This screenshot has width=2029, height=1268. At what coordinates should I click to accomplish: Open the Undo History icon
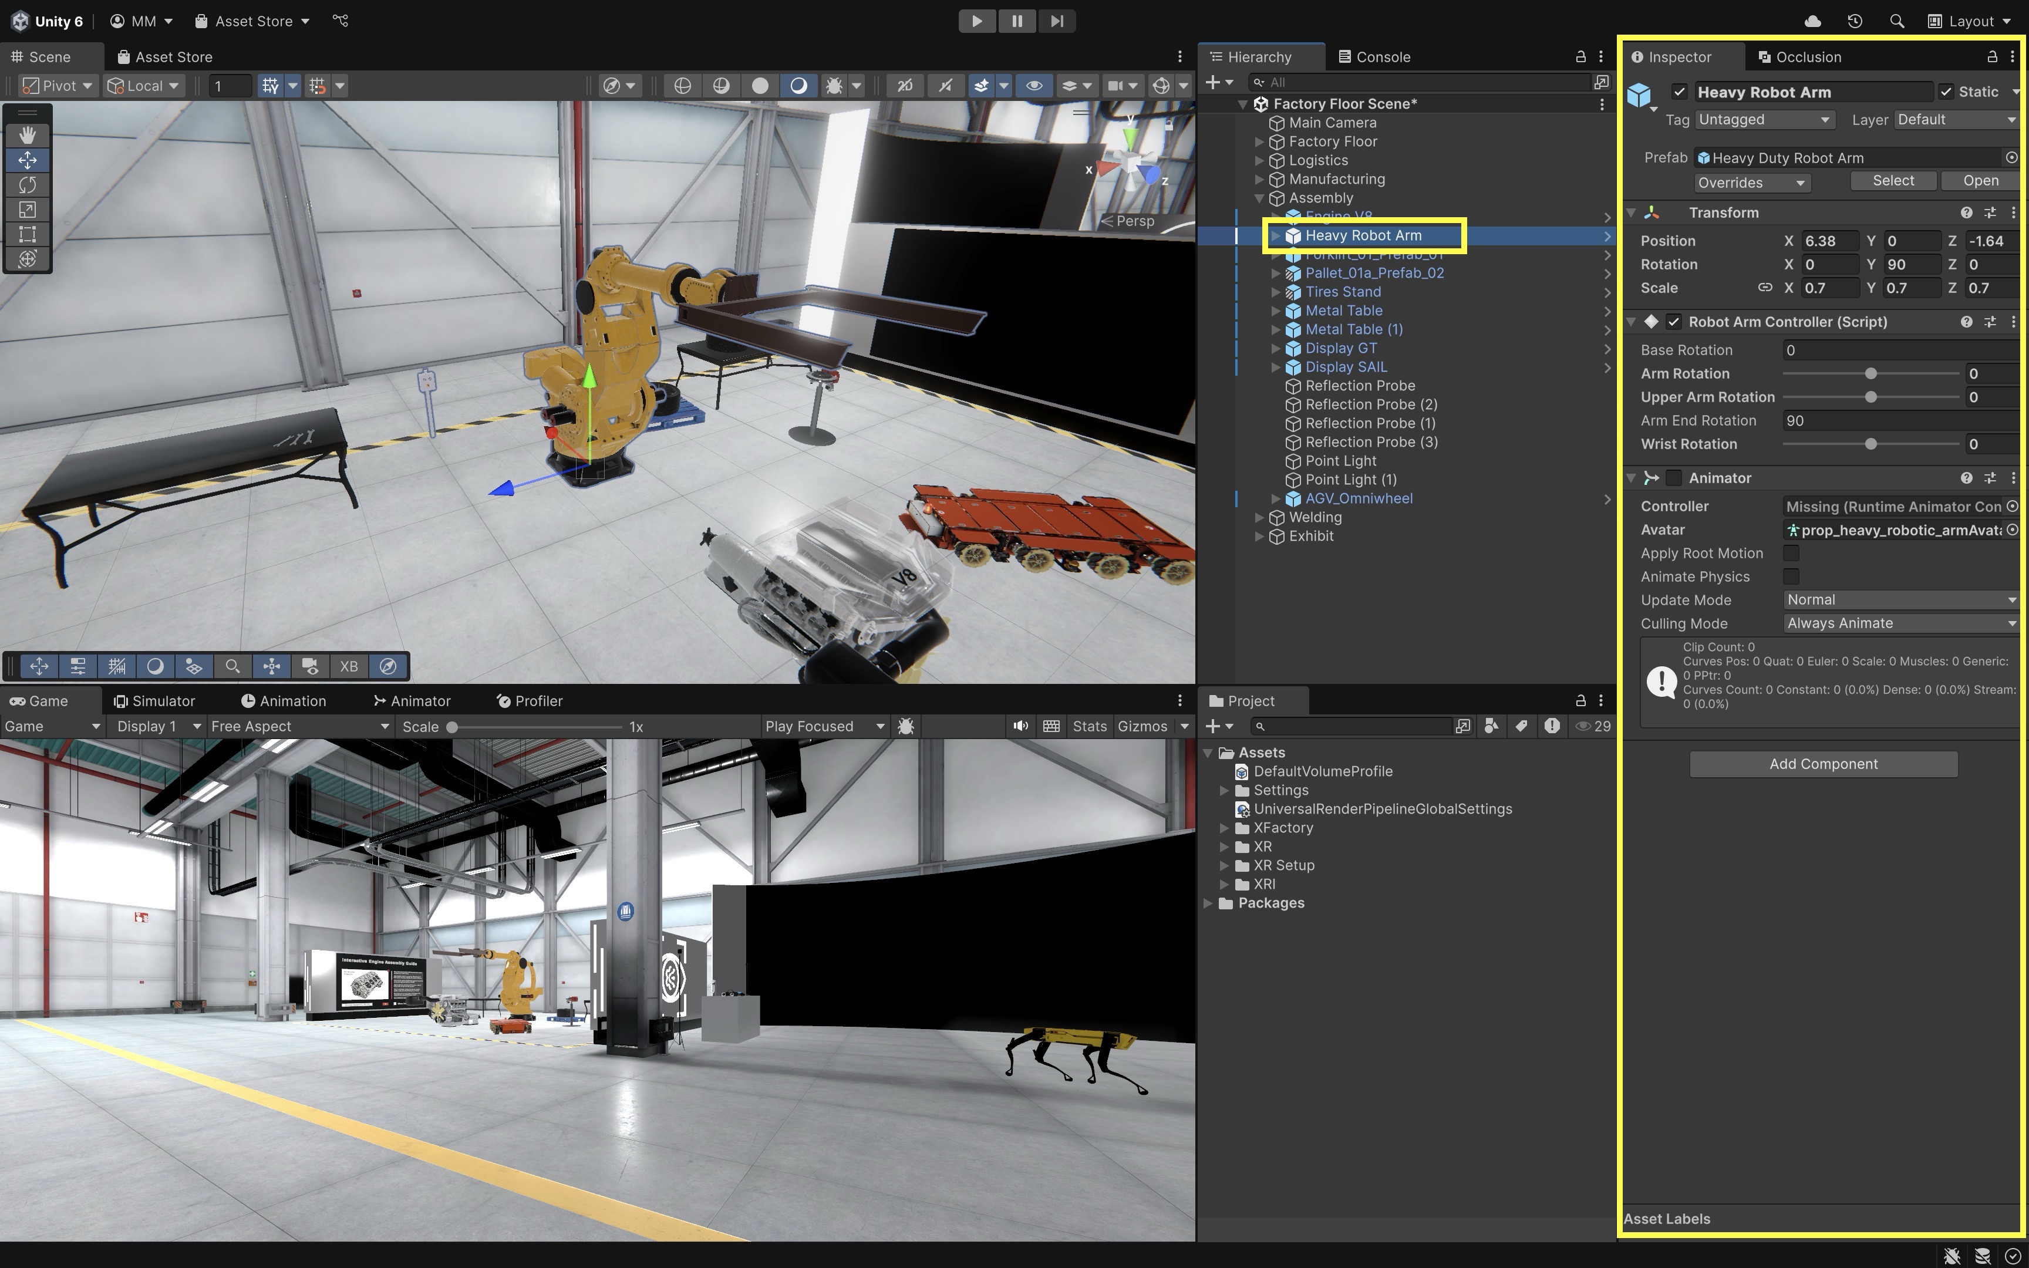point(1855,21)
